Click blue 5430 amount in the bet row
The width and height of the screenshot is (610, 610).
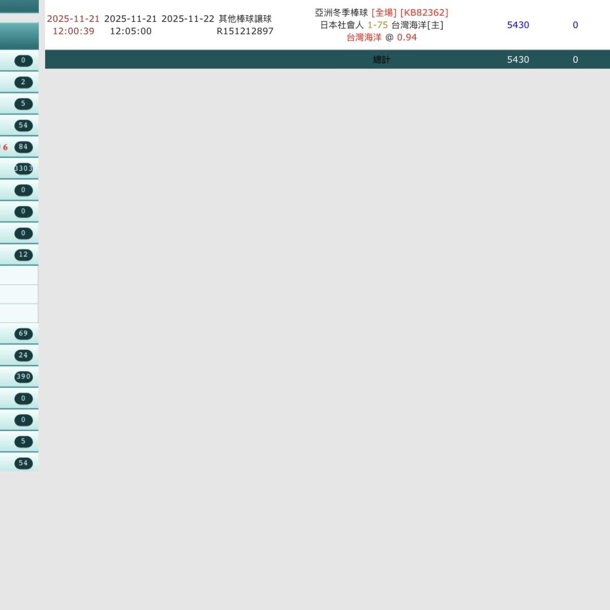click(518, 25)
